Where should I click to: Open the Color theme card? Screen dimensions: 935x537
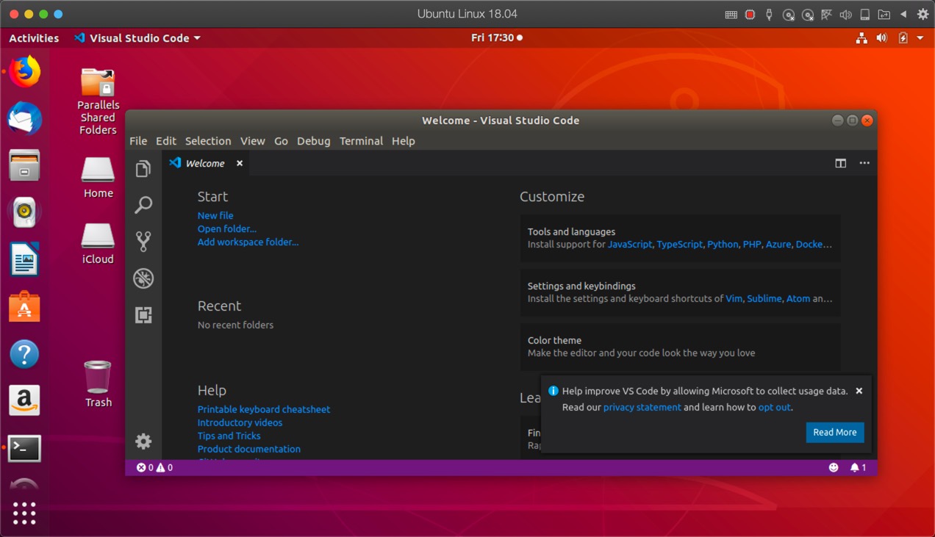pos(680,347)
